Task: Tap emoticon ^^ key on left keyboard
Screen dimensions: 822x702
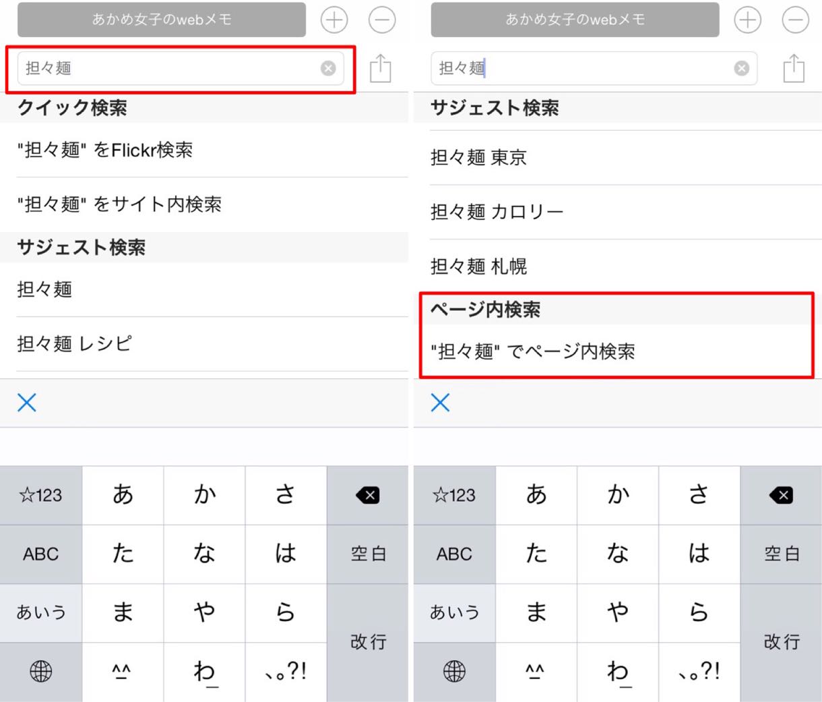Action: (x=123, y=672)
